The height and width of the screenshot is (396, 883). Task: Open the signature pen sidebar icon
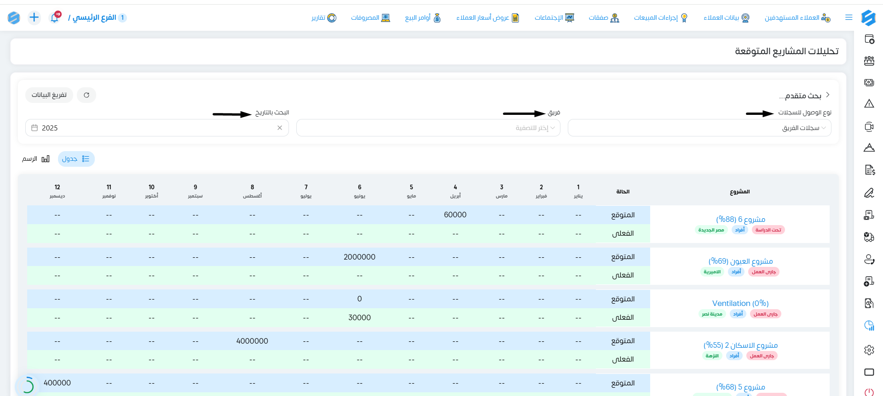click(x=869, y=193)
